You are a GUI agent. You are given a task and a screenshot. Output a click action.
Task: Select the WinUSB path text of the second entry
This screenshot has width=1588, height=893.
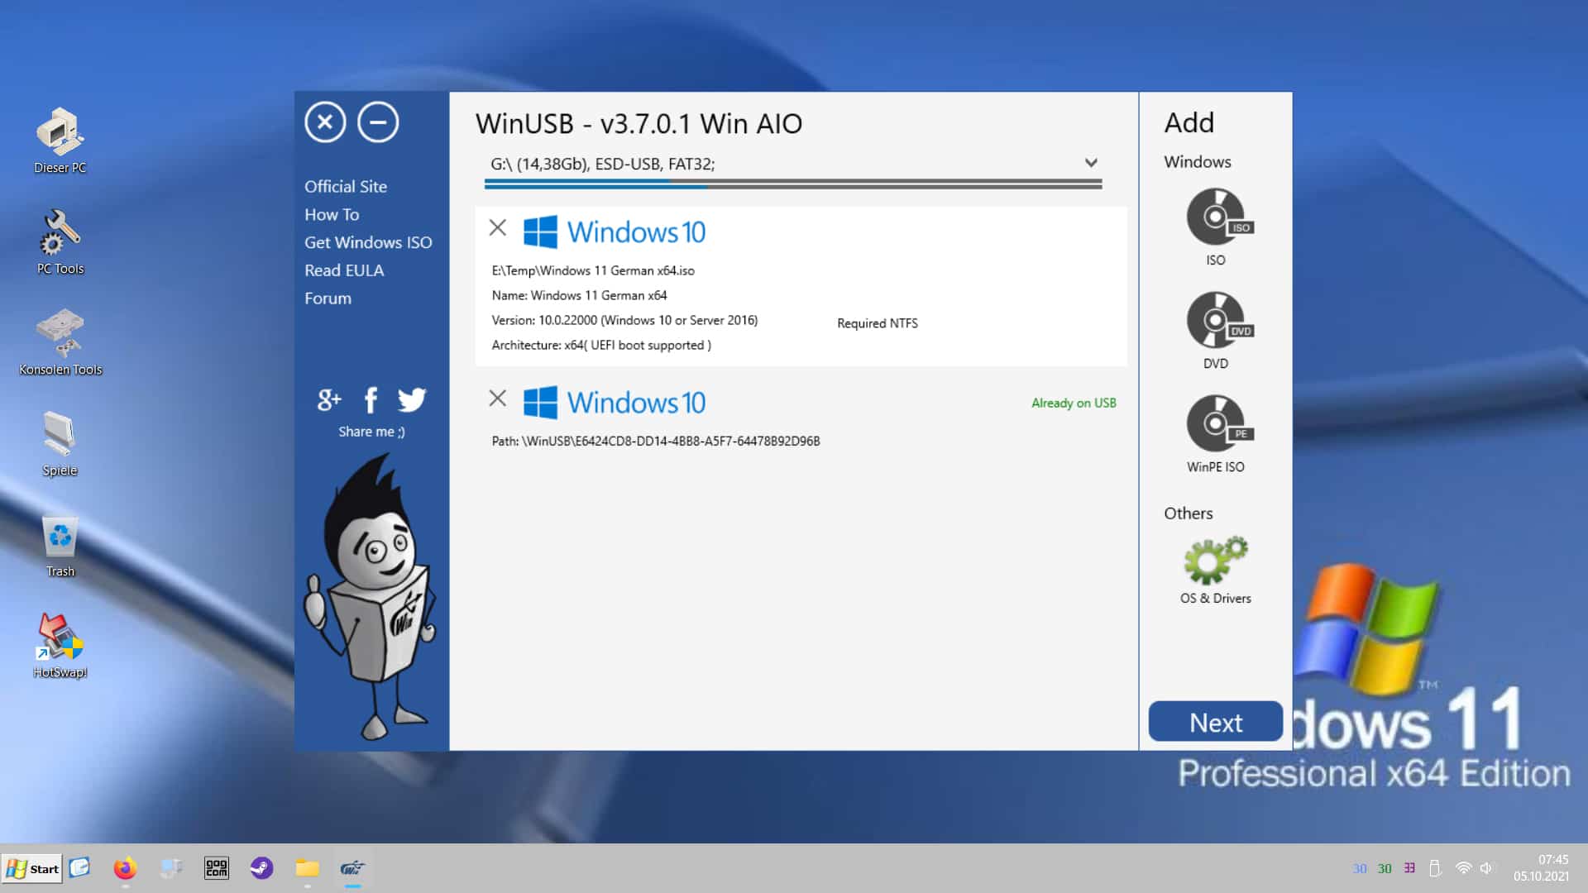point(656,441)
